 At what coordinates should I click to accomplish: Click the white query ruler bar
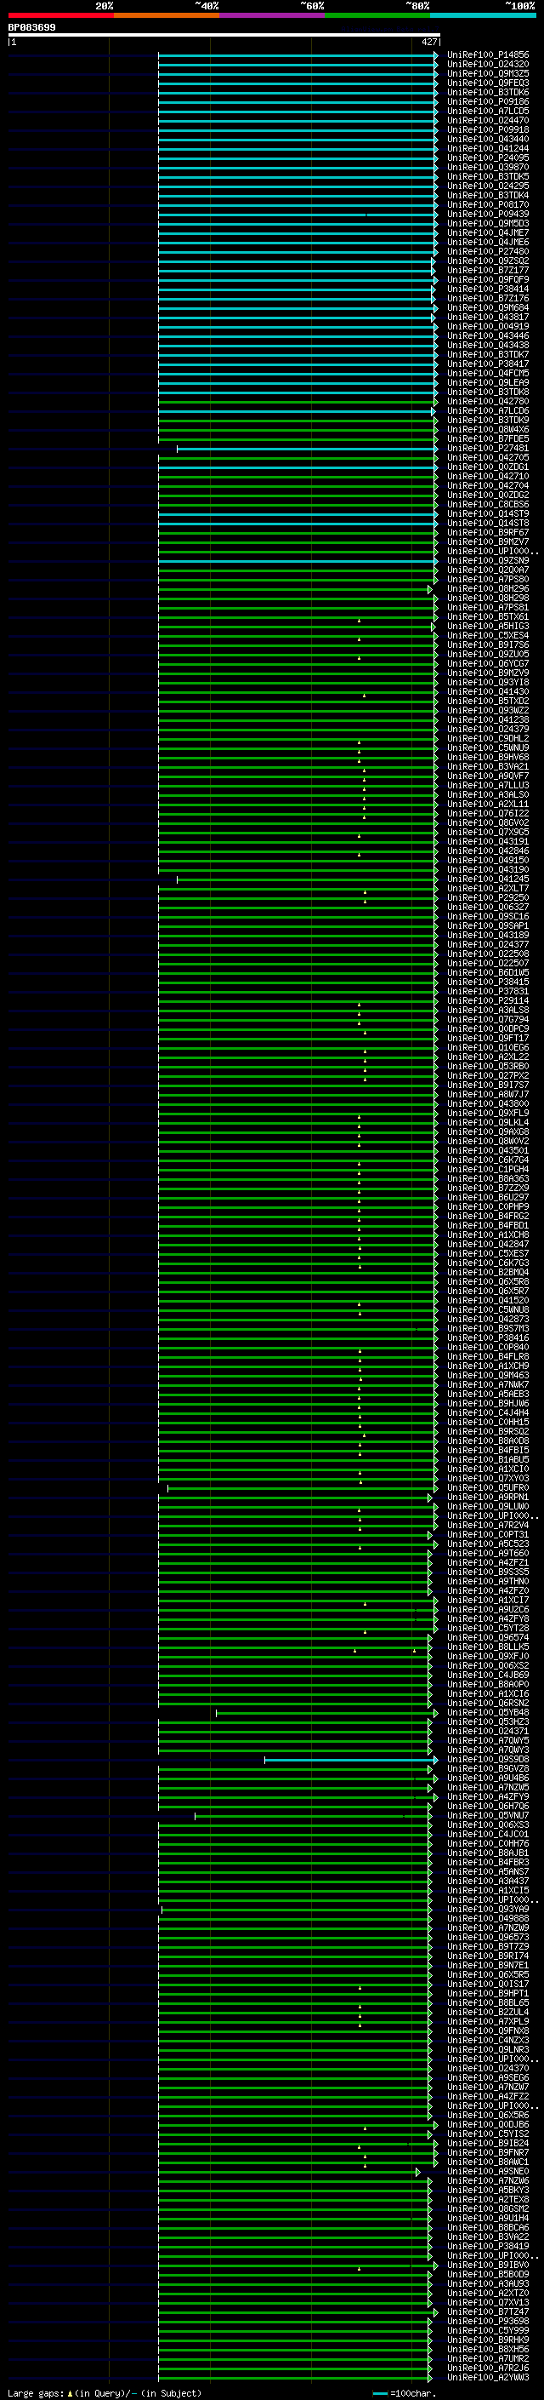(224, 36)
